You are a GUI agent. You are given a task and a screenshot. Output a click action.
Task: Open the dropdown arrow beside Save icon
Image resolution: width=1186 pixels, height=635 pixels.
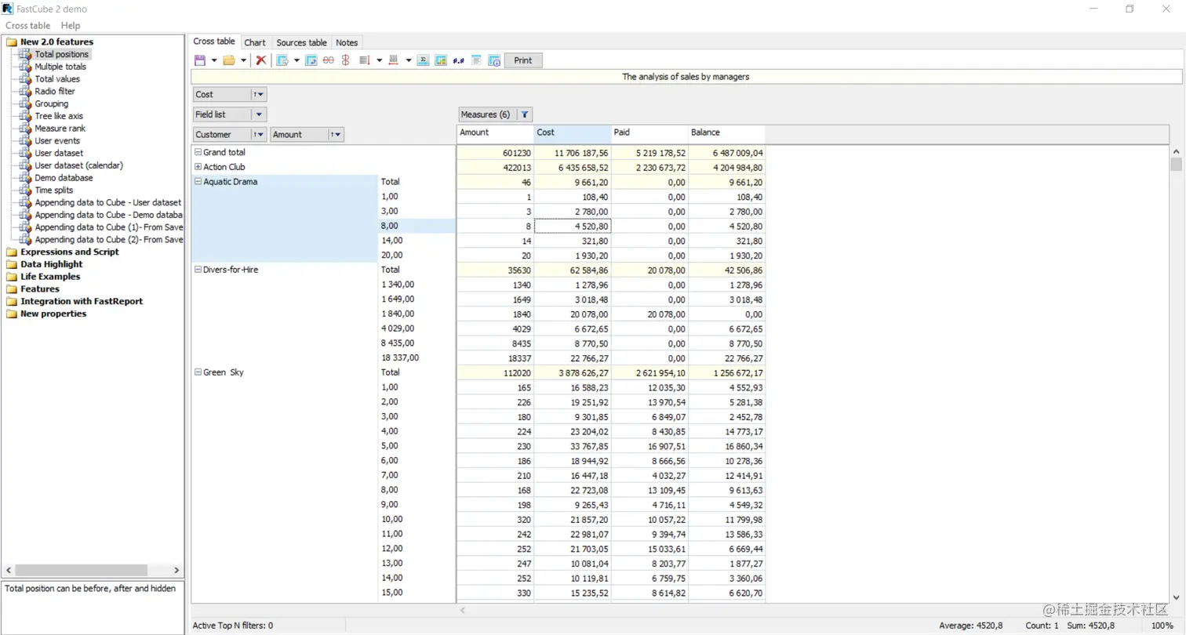(214, 60)
